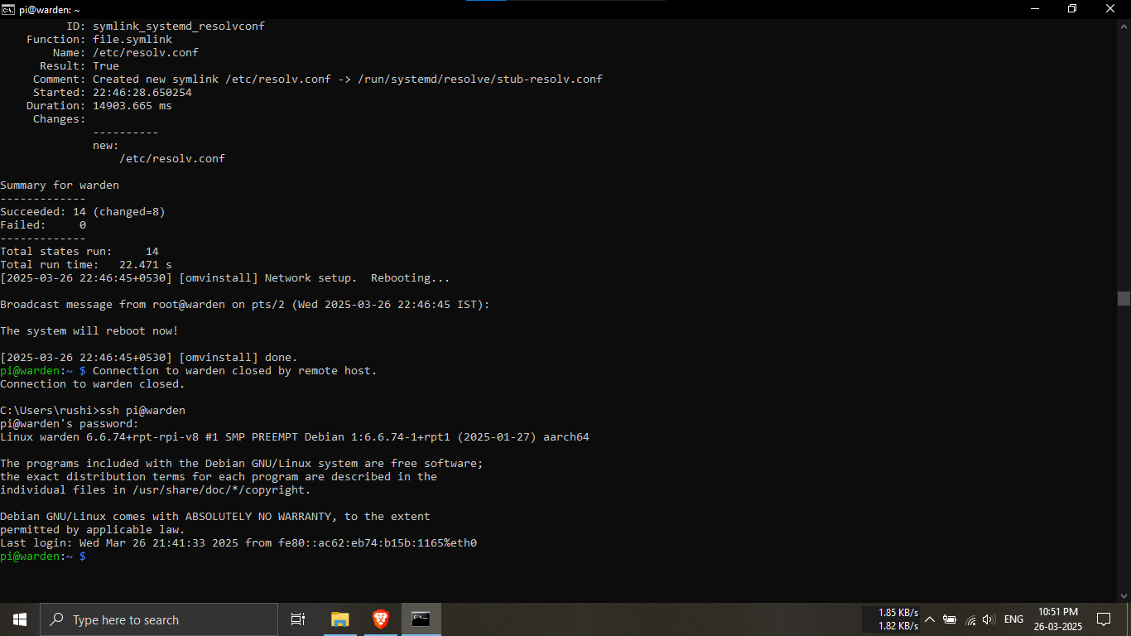
Task: Launch File Explorer from the taskbar
Action: 339,619
